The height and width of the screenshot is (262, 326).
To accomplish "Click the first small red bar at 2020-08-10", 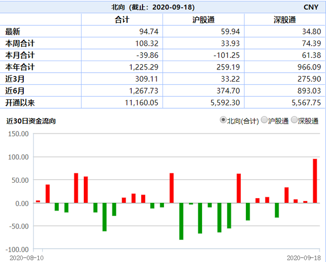I will 38,202.
